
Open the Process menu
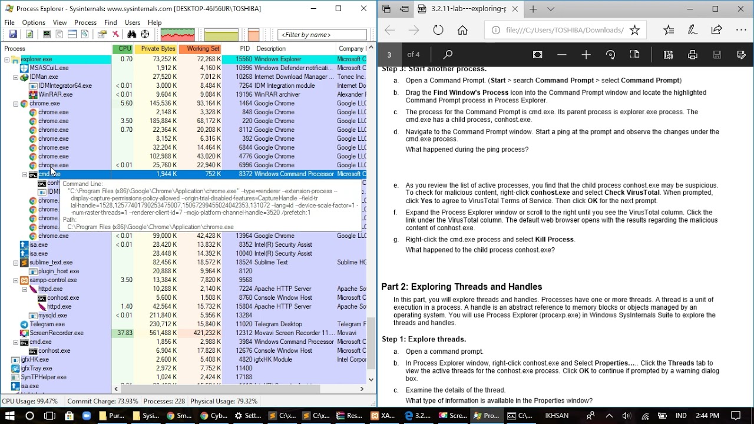pos(85,22)
